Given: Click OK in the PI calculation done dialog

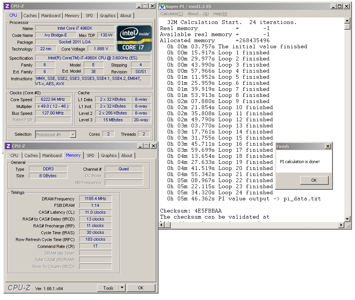Looking at the screenshot, I should (x=314, y=180).
